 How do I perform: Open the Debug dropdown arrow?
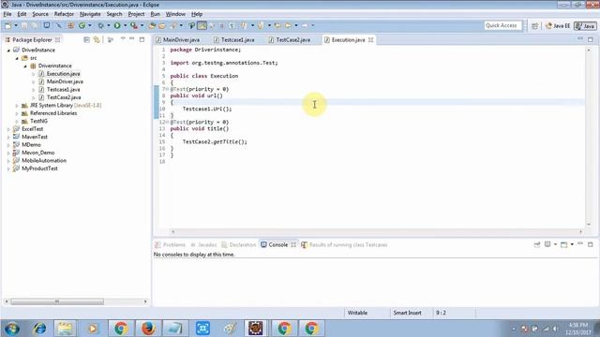(109, 25)
